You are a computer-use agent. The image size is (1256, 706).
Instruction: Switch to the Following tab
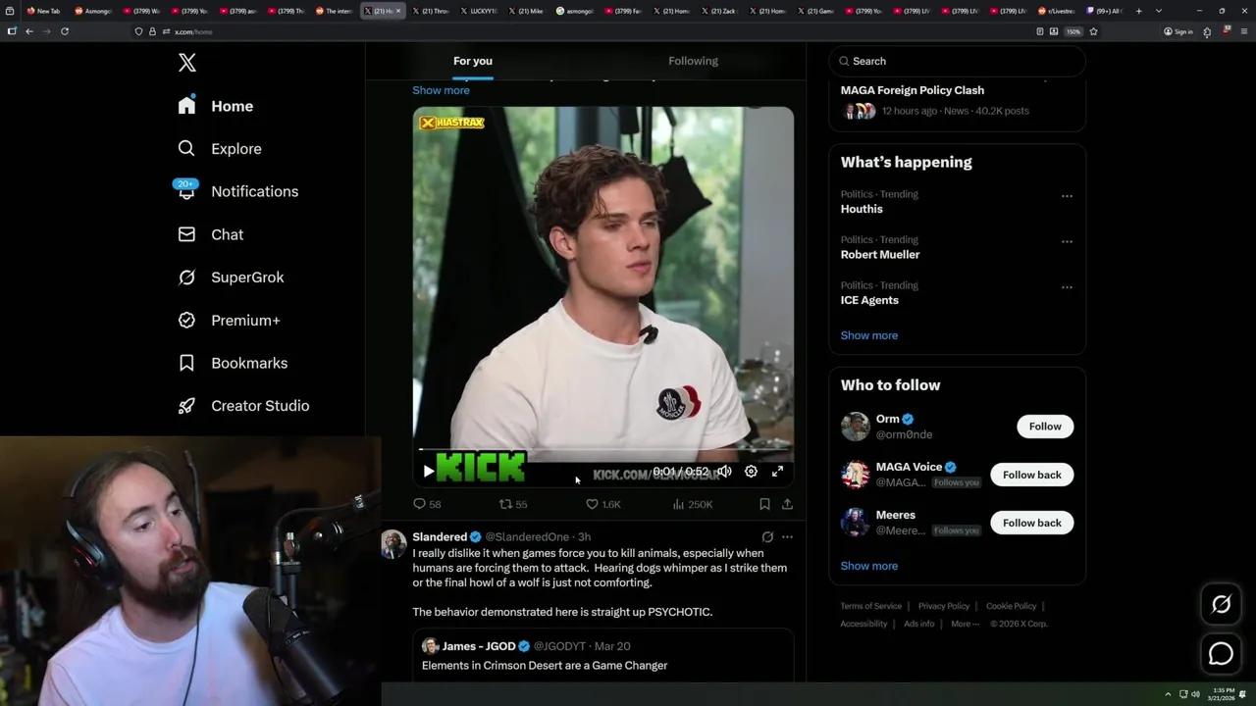pyautogui.click(x=694, y=61)
